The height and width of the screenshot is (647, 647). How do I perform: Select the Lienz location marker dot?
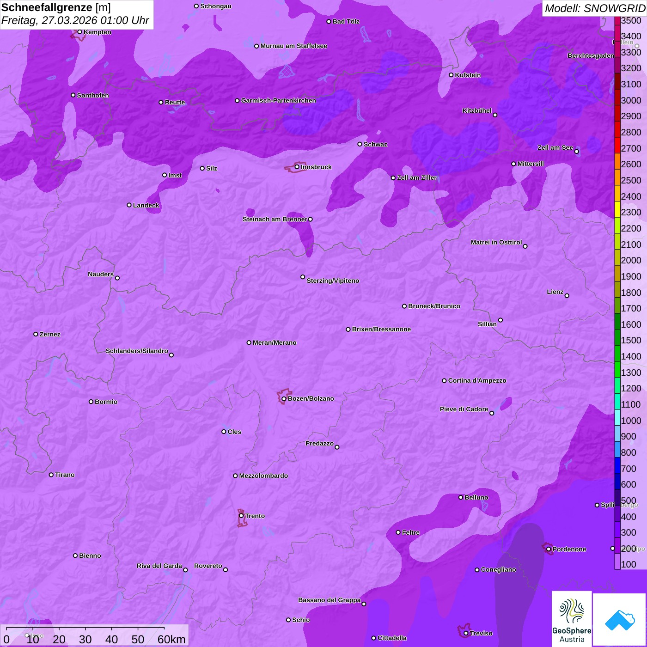[567, 296]
